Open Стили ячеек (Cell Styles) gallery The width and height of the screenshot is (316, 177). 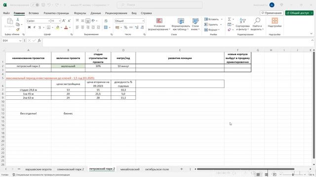[196, 24]
